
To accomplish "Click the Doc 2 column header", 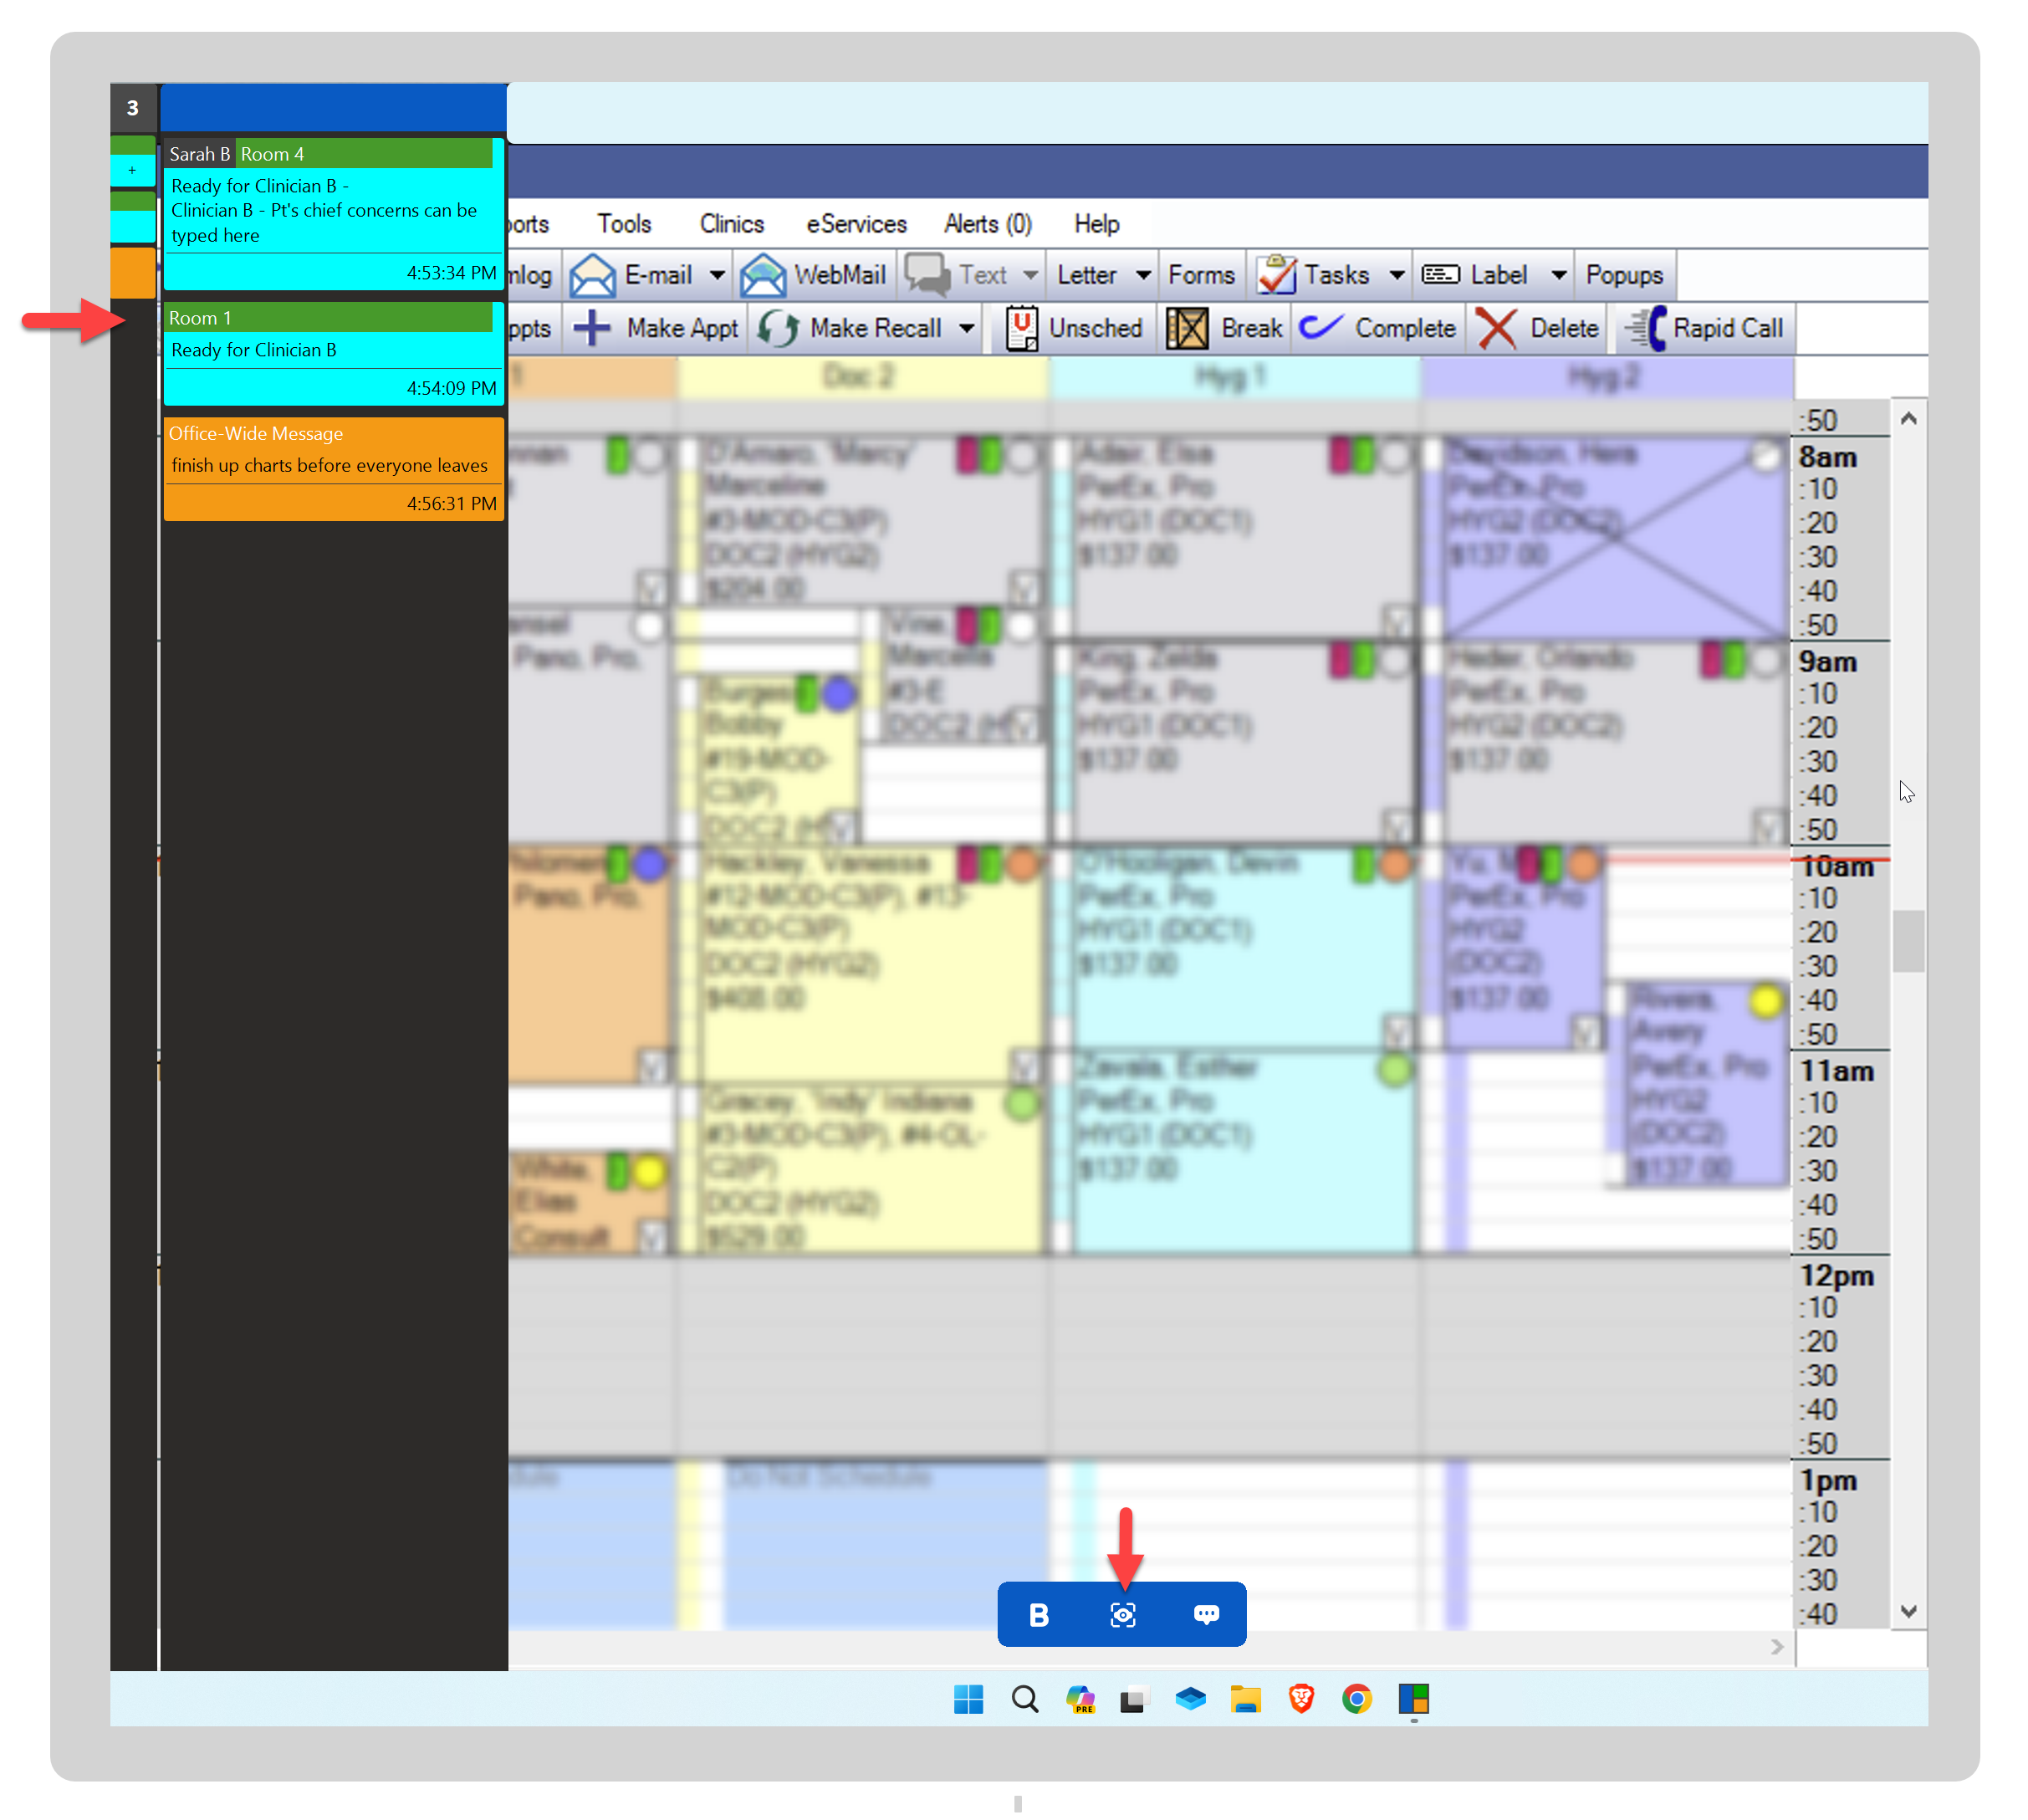I will pyautogui.click(x=864, y=379).
